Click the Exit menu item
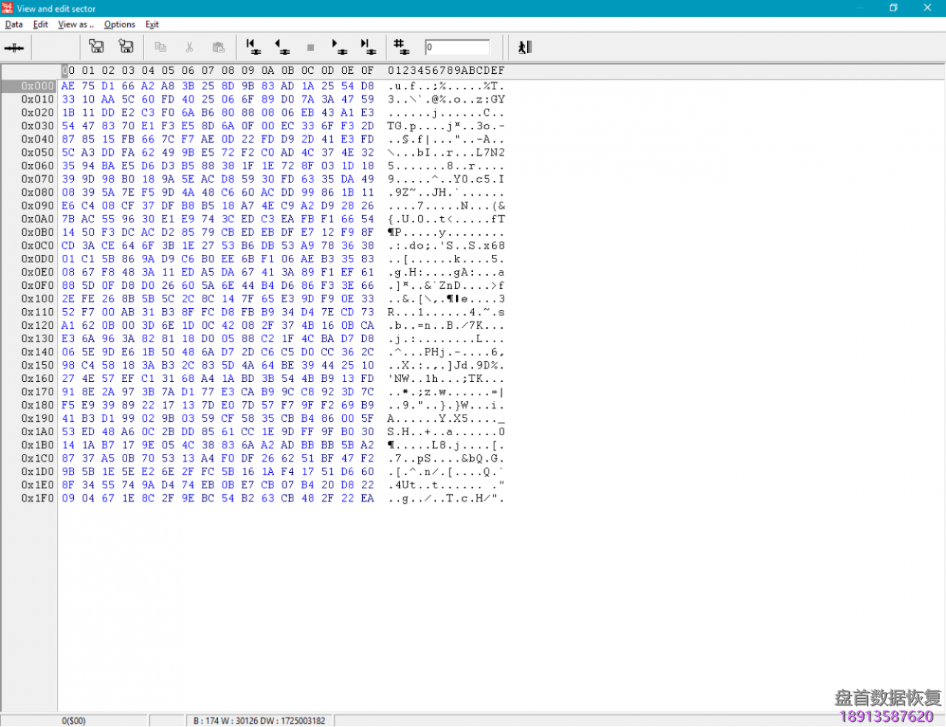Image resolution: width=946 pixels, height=727 pixels. tap(152, 24)
